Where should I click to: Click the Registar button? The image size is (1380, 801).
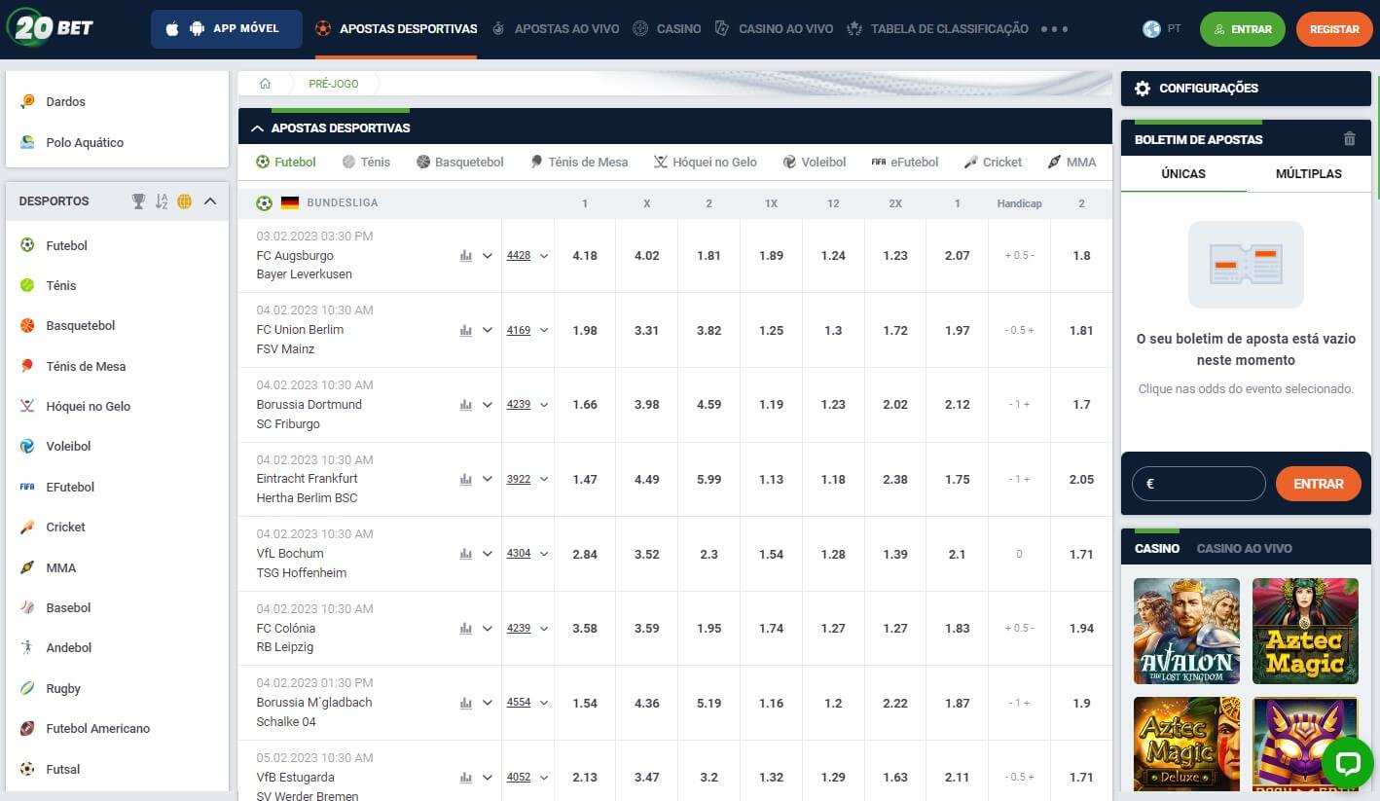tap(1333, 29)
